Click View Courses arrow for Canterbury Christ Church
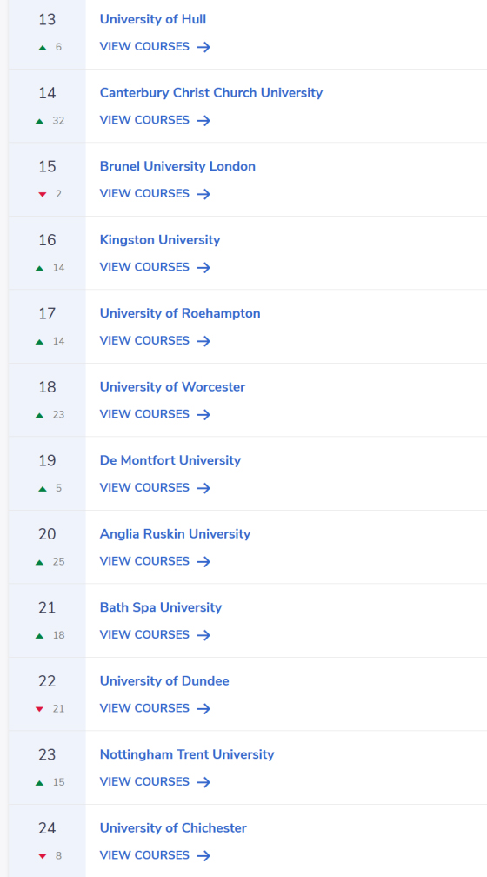 pyautogui.click(x=203, y=121)
